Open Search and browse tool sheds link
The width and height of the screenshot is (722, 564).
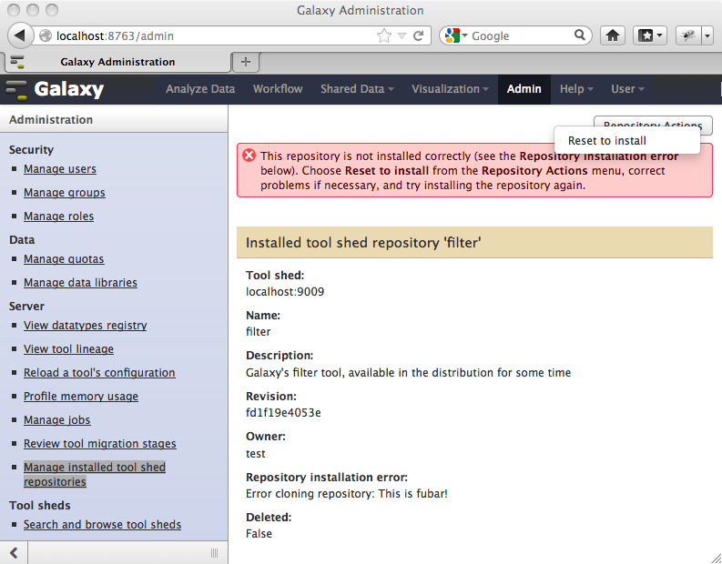click(102, 525)
